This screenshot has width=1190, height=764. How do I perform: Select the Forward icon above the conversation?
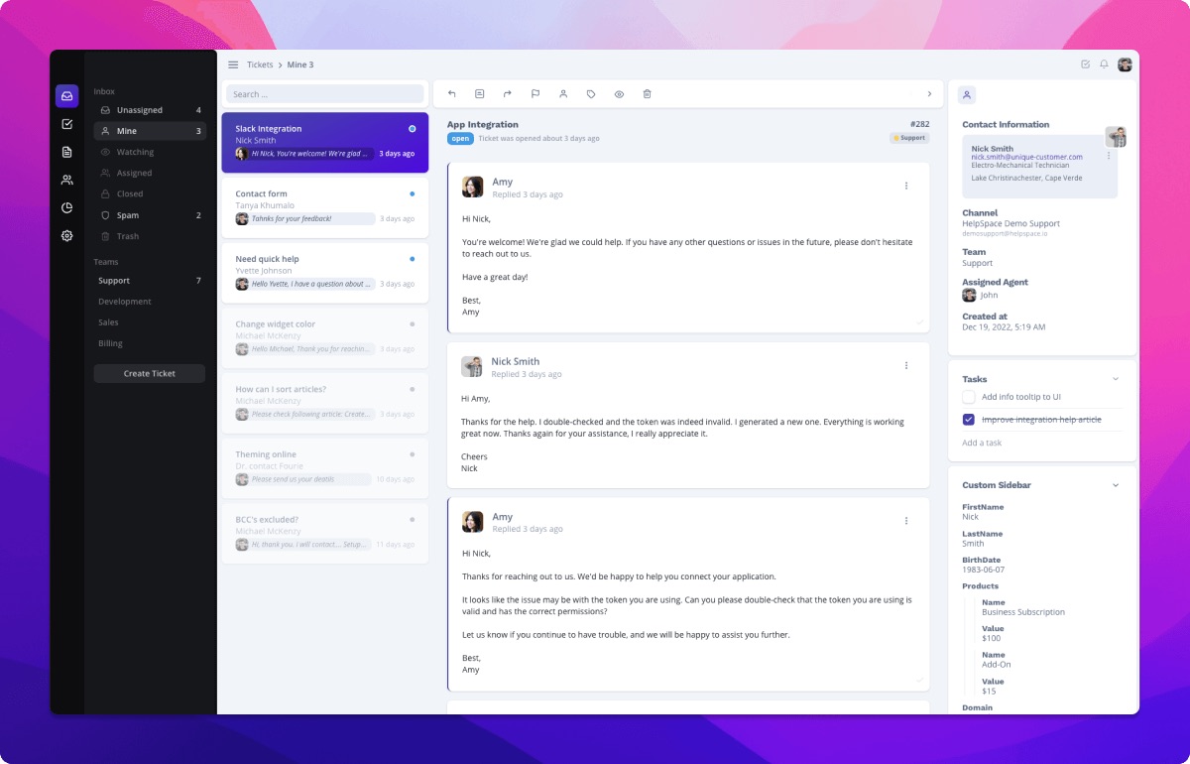tap(508, 93)
